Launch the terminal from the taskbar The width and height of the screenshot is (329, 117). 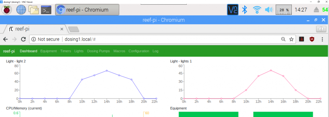pyautogui.click(x=46, y=10)
